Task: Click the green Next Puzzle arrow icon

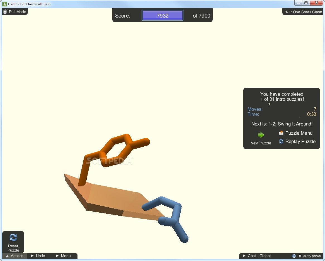Action: pos(261,135)
